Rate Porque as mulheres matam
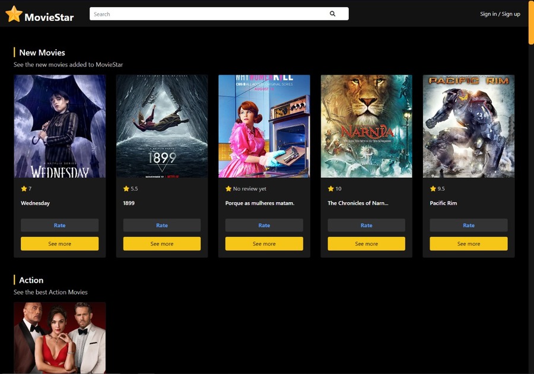 [x=264, y=225]
